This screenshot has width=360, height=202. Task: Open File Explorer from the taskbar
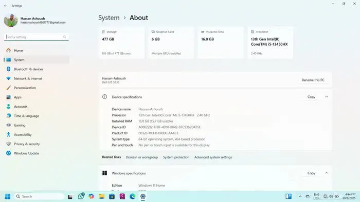click(101, 196)
